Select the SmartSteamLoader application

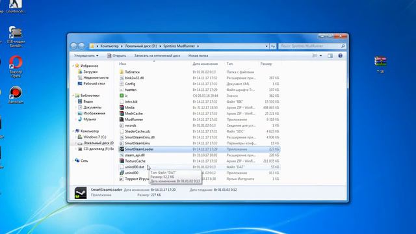199,149
